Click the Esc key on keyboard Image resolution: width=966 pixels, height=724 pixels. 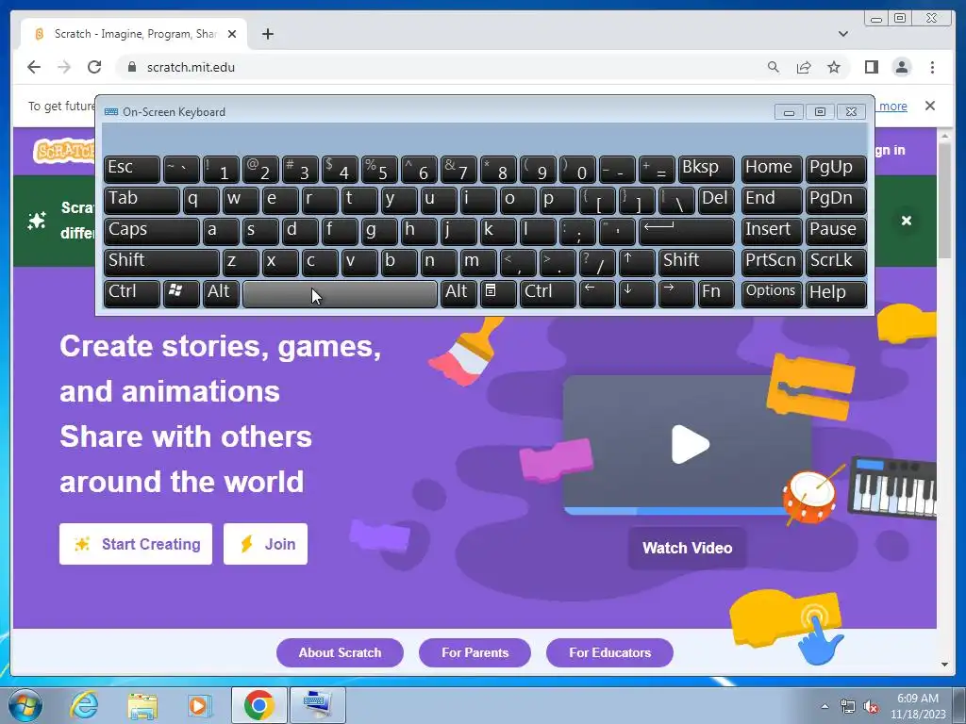[x=132, y=170]
